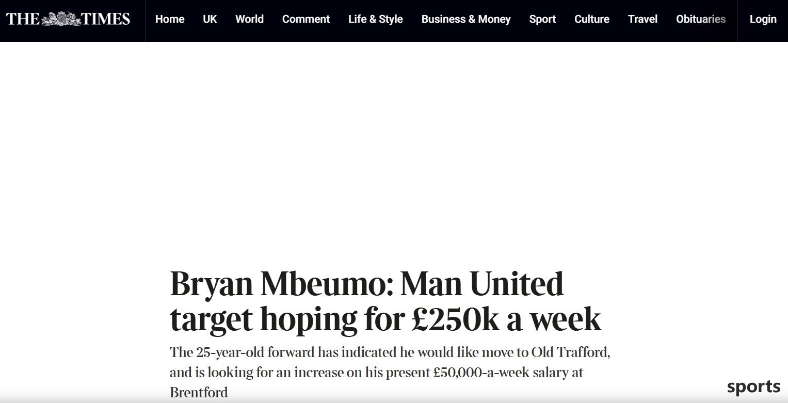788x403 pixels.
Task: Click the blank advertisement area below navigation
Action: coord(394,146)
